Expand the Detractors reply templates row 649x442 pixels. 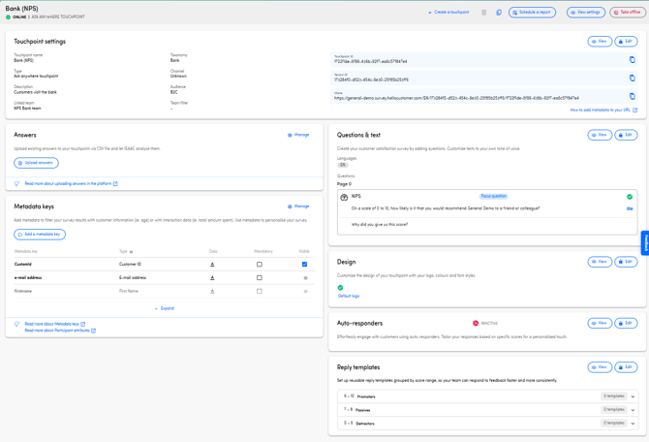point(488,423)
